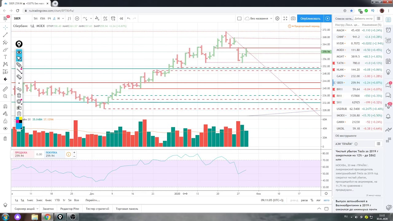The height and width of the screenshot is (221, 393).
Task: Select the Д daily timeframe
Action: [x=54, y=18]
